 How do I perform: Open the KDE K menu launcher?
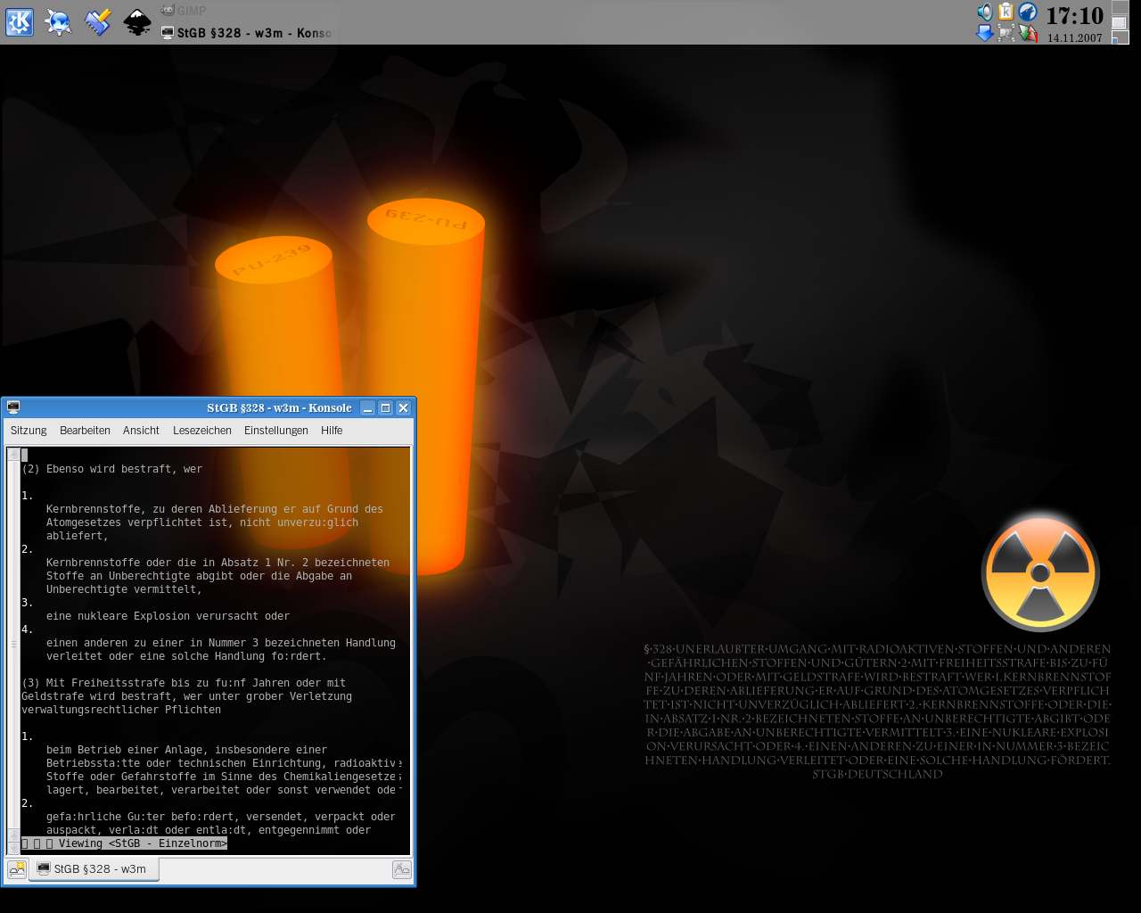coord(20,21)
